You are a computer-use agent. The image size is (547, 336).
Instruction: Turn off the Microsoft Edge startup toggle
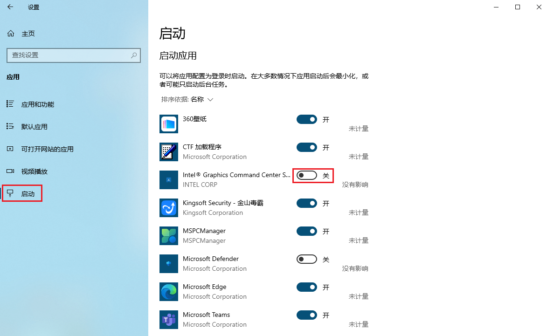click(306, 287)
